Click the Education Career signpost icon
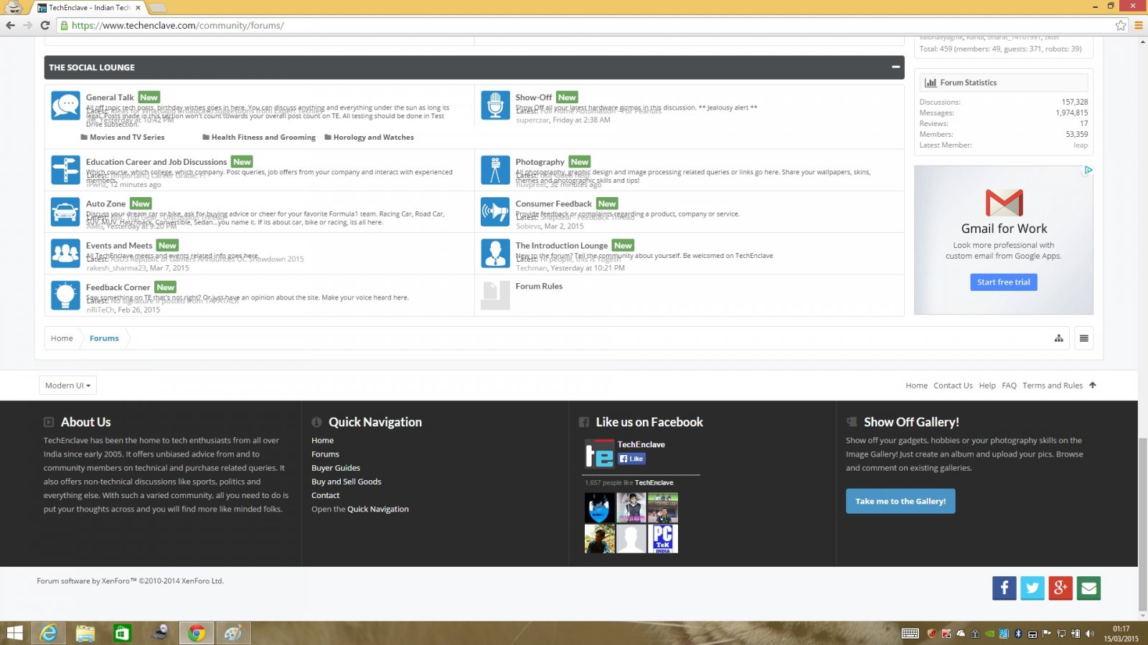The image size is (1148, 645). pyautogui.click(x=65, y=170)
